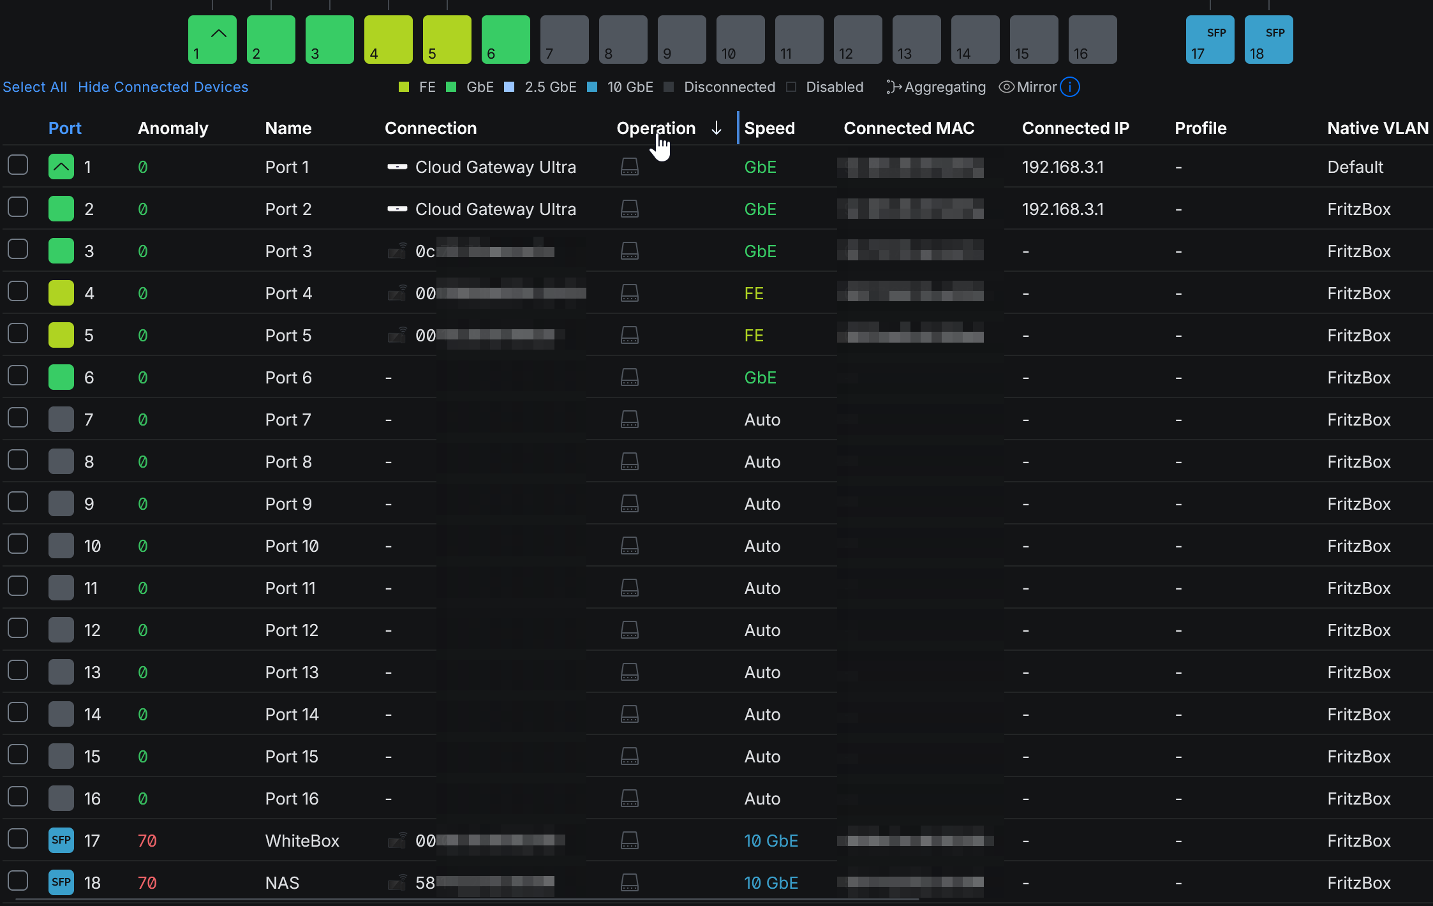Select SFP port 17 in port diagram

point(1210,40)
